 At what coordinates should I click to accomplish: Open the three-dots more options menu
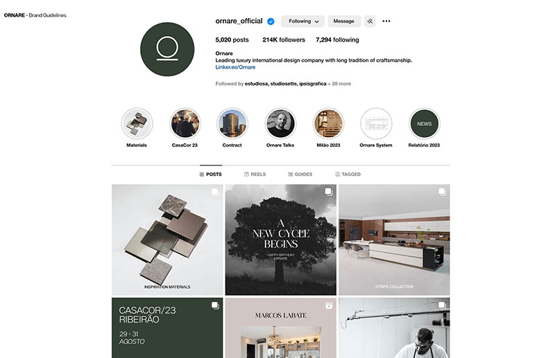pyautogui.click(x=386, y=21)
